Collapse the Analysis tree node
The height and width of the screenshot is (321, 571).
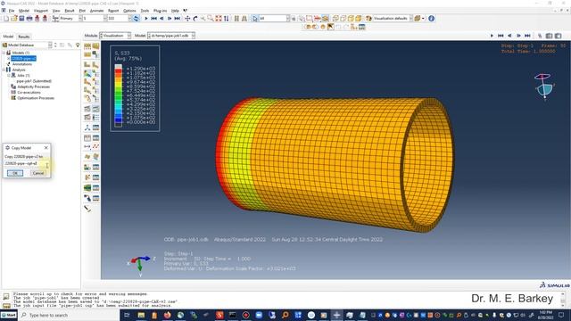pyautogui.click(x=4, y=70)
